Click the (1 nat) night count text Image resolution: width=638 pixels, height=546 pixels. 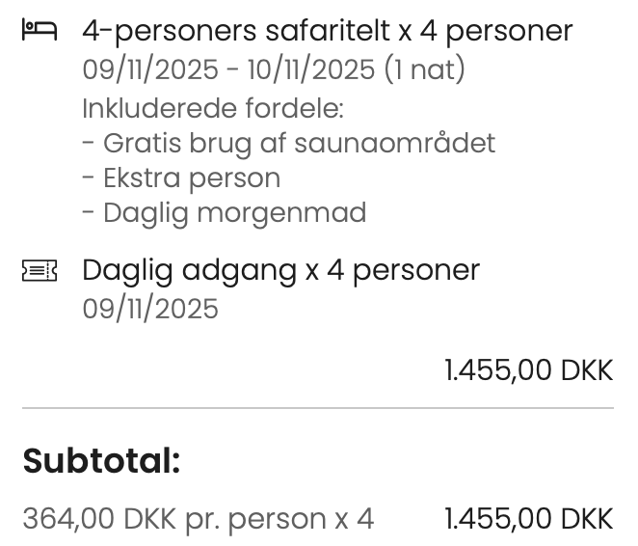coord(424,69)
